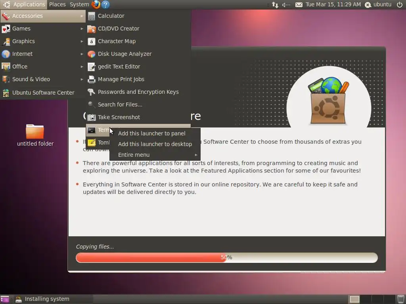Select the Character Map icon

click(92, 41)
